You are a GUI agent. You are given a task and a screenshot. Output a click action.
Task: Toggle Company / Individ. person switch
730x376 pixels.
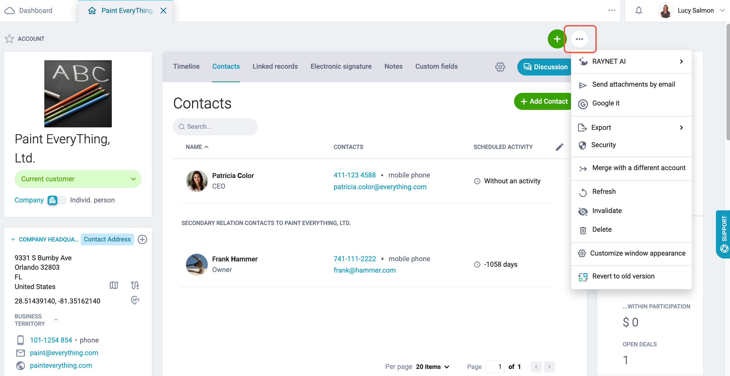point(57,200)
